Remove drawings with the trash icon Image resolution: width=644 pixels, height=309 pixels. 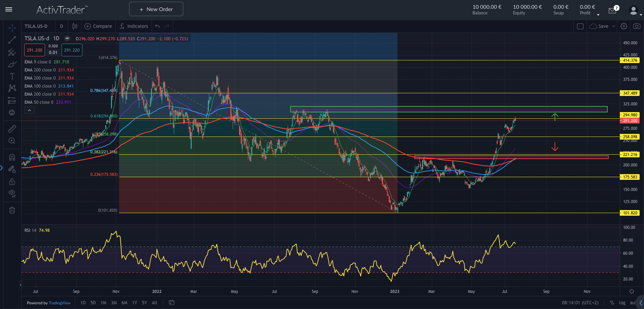pos(12,210)
